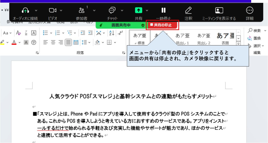Select the 見出し 1 style
Image resolution: width=268 pixels, height=143 pixels.
[x=182, y=39]
